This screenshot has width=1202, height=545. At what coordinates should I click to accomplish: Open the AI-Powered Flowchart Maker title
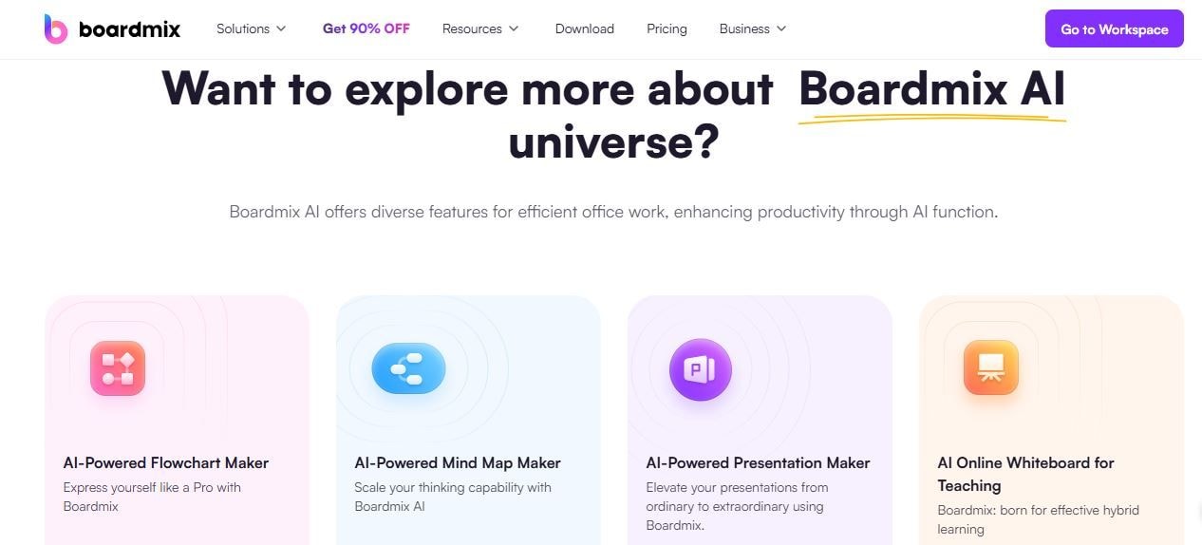(166, 463)
